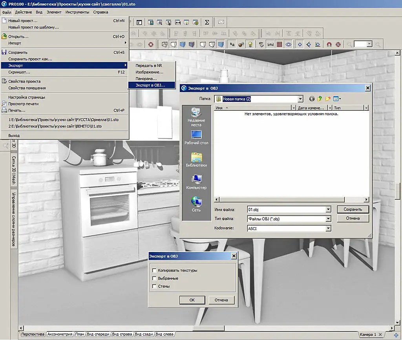Viewport: 402px width, 340px height.
Task: Go back using the dialog's back arrow icon
Action: pos(312,99)
